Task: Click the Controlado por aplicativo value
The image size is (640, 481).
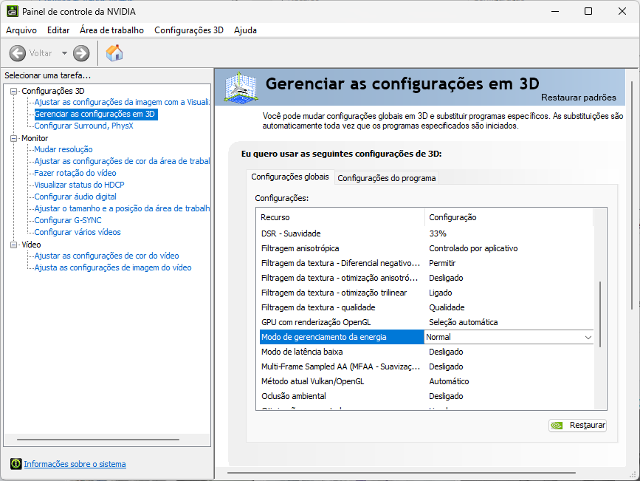Action: pos(473,248)
